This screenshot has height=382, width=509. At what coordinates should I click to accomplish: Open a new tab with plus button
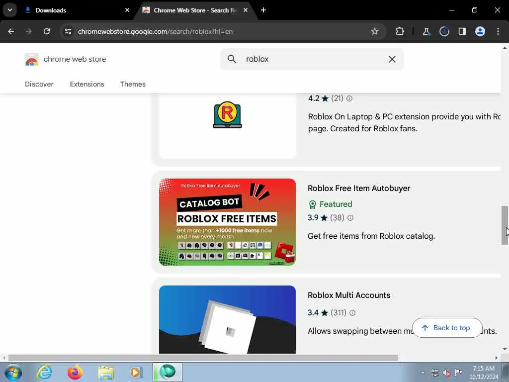263,10
